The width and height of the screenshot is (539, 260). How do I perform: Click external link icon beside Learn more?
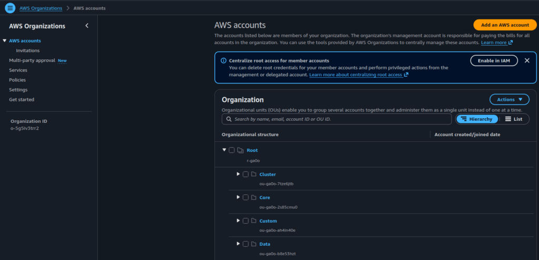[511, 43]
